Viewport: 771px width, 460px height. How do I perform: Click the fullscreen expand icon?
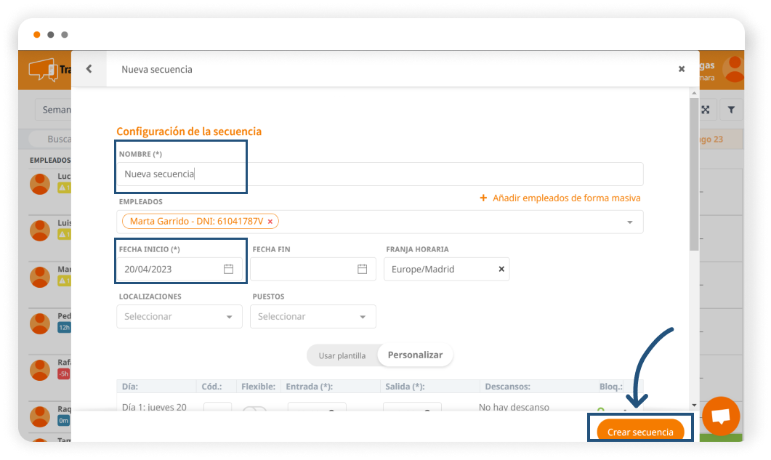click(705, 110)
